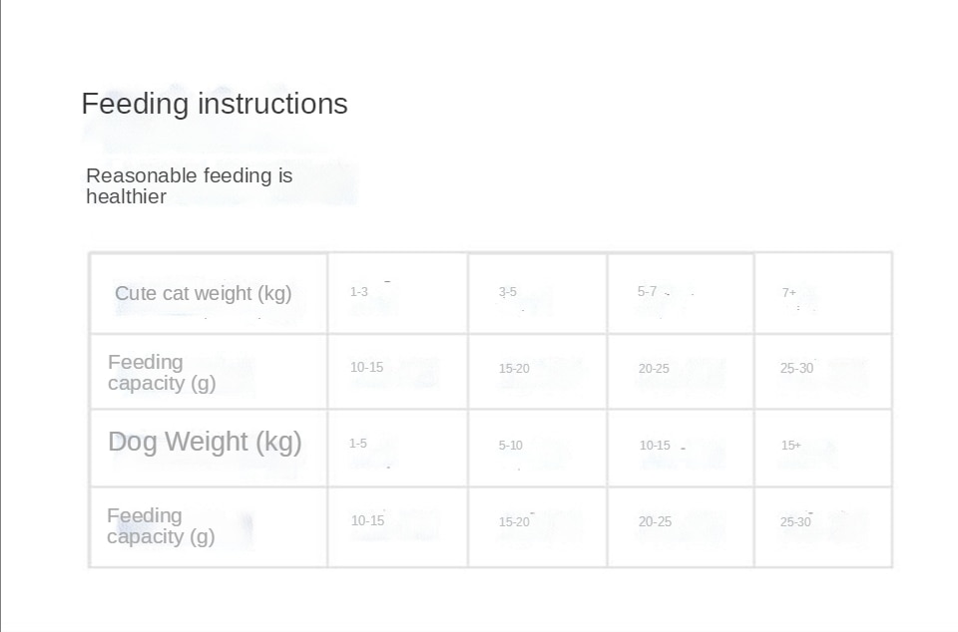Viewport: 958px width, 632px height.
Task: Click the 3-5 cat weight cell
Action: coord(508,292)
